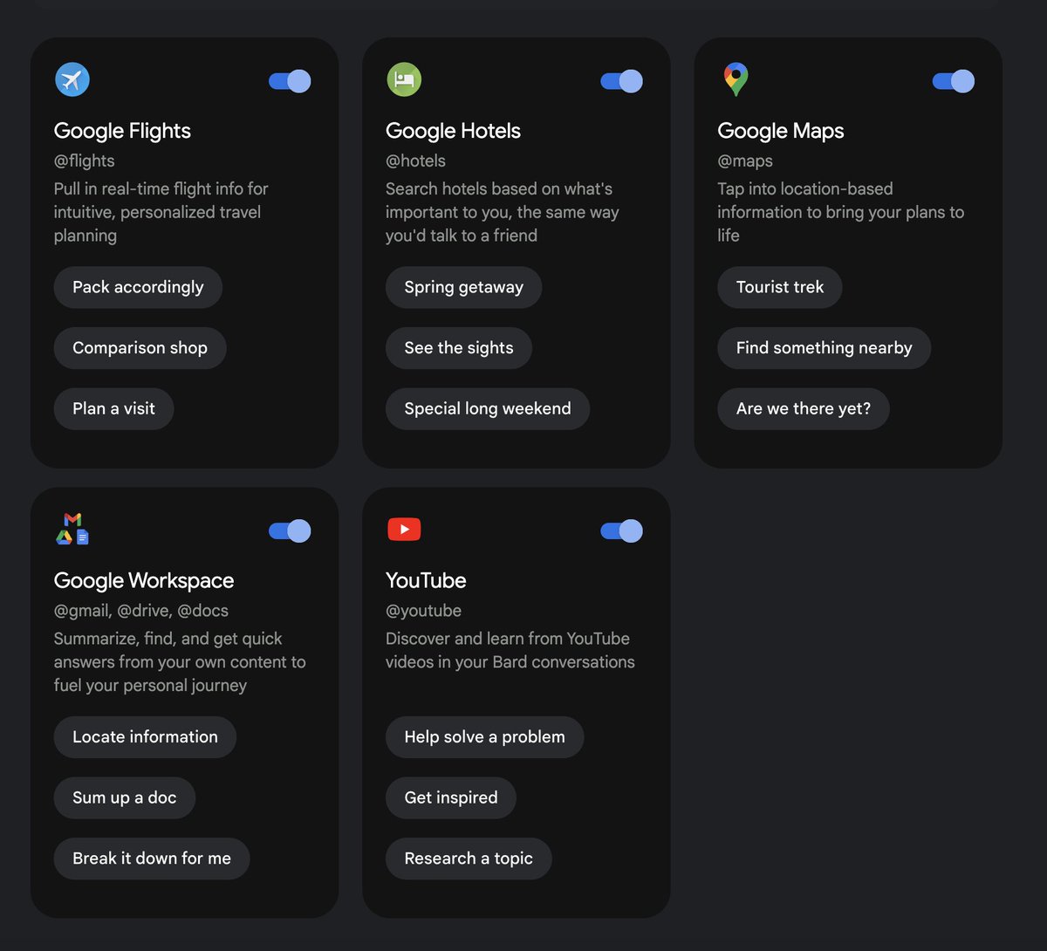The height and width of the screenshot is (951, 1047).
Task: Click the YouTube discover and learn description
Action: coord(510,651)
